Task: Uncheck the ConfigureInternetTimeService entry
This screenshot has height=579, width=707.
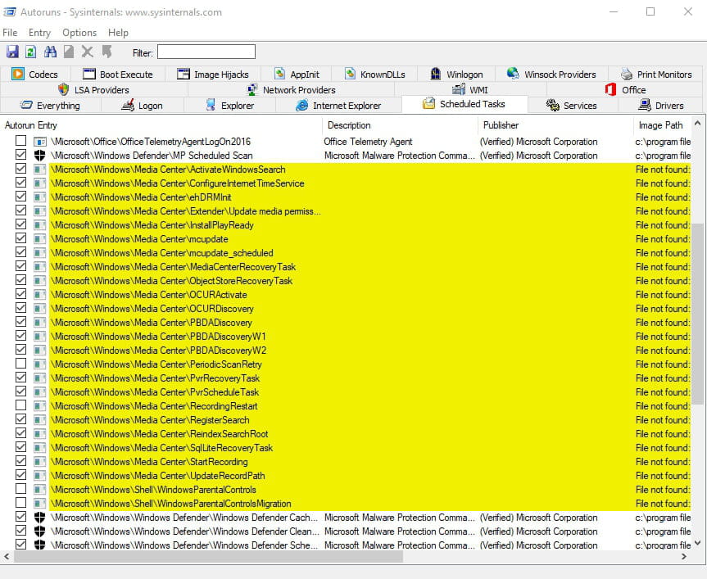Action: click(x=20, y=183)
